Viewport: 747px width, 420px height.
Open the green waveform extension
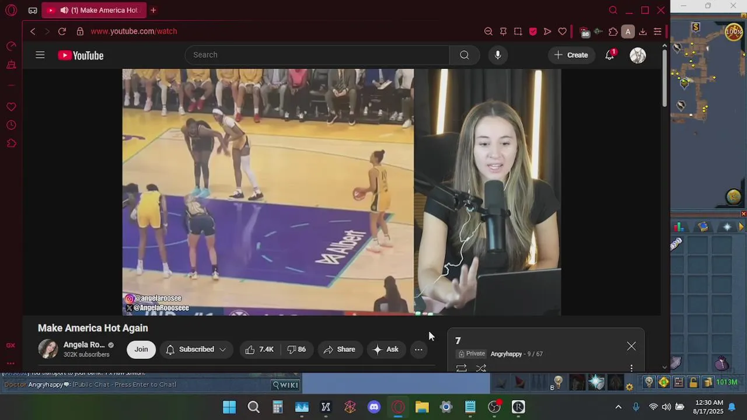pos(598,32)
